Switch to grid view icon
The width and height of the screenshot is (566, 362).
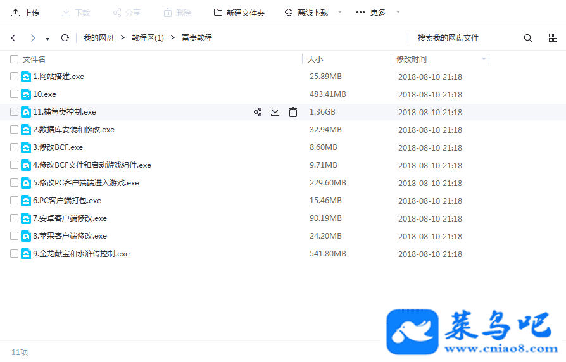tap(553, 38)
